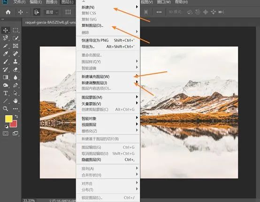Swap foreground and background colors arrow
This screenshot has height=202, width=260.
tap(16, 117)
